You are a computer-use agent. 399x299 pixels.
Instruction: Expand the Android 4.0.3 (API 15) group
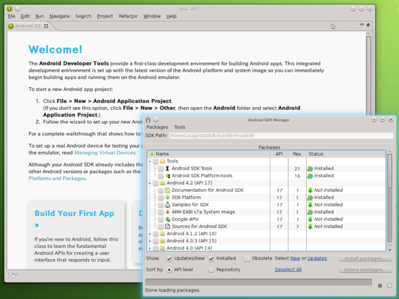[x=150, y=241]
